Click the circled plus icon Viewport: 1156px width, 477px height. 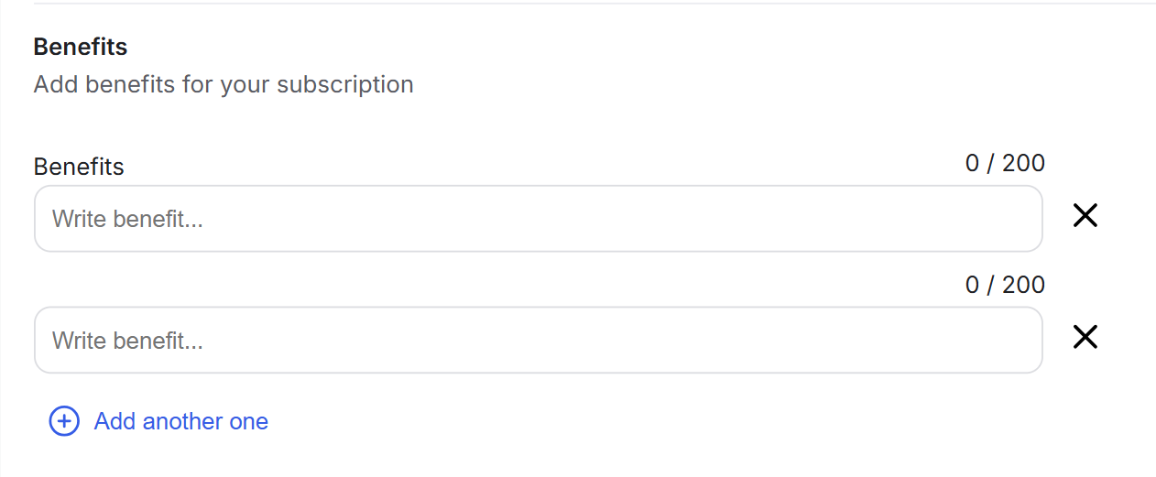point(64,421)
